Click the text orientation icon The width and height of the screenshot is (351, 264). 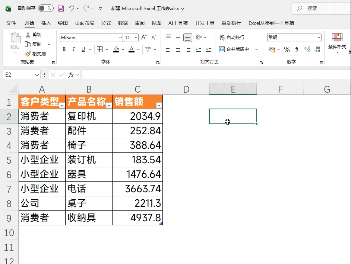(199, 37)
